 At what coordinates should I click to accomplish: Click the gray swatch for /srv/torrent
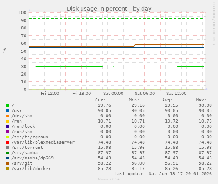point(7,148)
